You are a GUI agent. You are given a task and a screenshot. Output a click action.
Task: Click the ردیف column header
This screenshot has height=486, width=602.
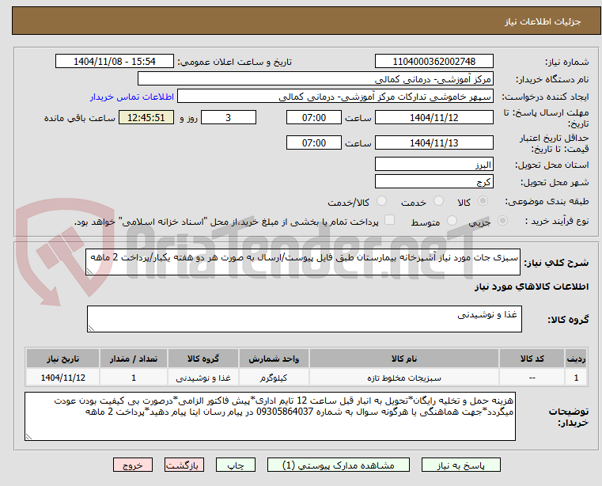[576, 359]
